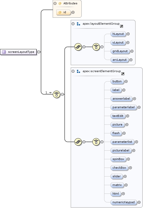Jump to screenElementGroup definition arrow
143x208 pixels.
(x=123, y=74)
